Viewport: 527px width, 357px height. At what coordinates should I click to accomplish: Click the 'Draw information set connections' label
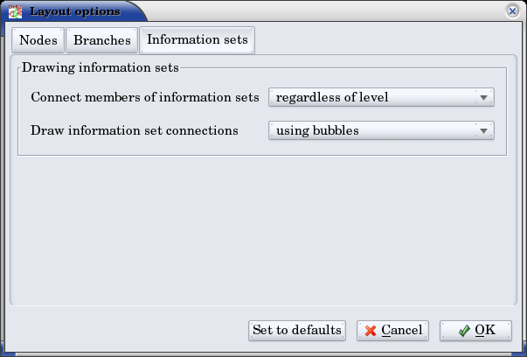(x=134, y=131)
